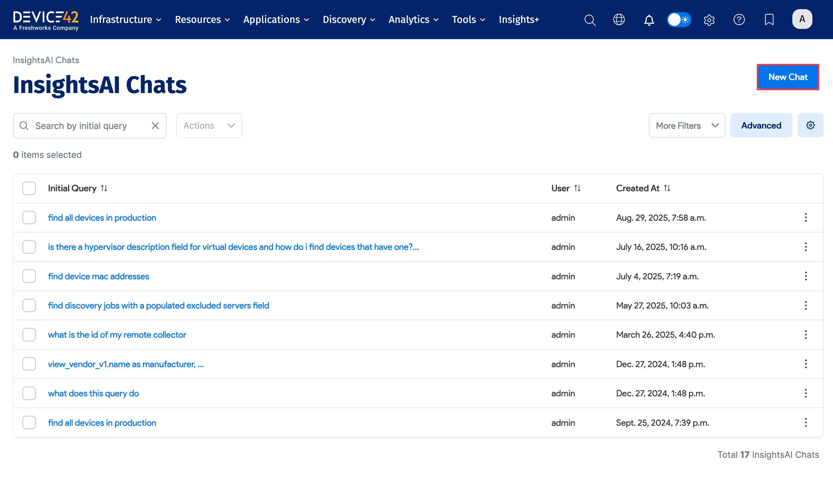Check the select-all checkbox in the table header
The height and width of the screenshot is (481, 833).
[x=29, y=188]
